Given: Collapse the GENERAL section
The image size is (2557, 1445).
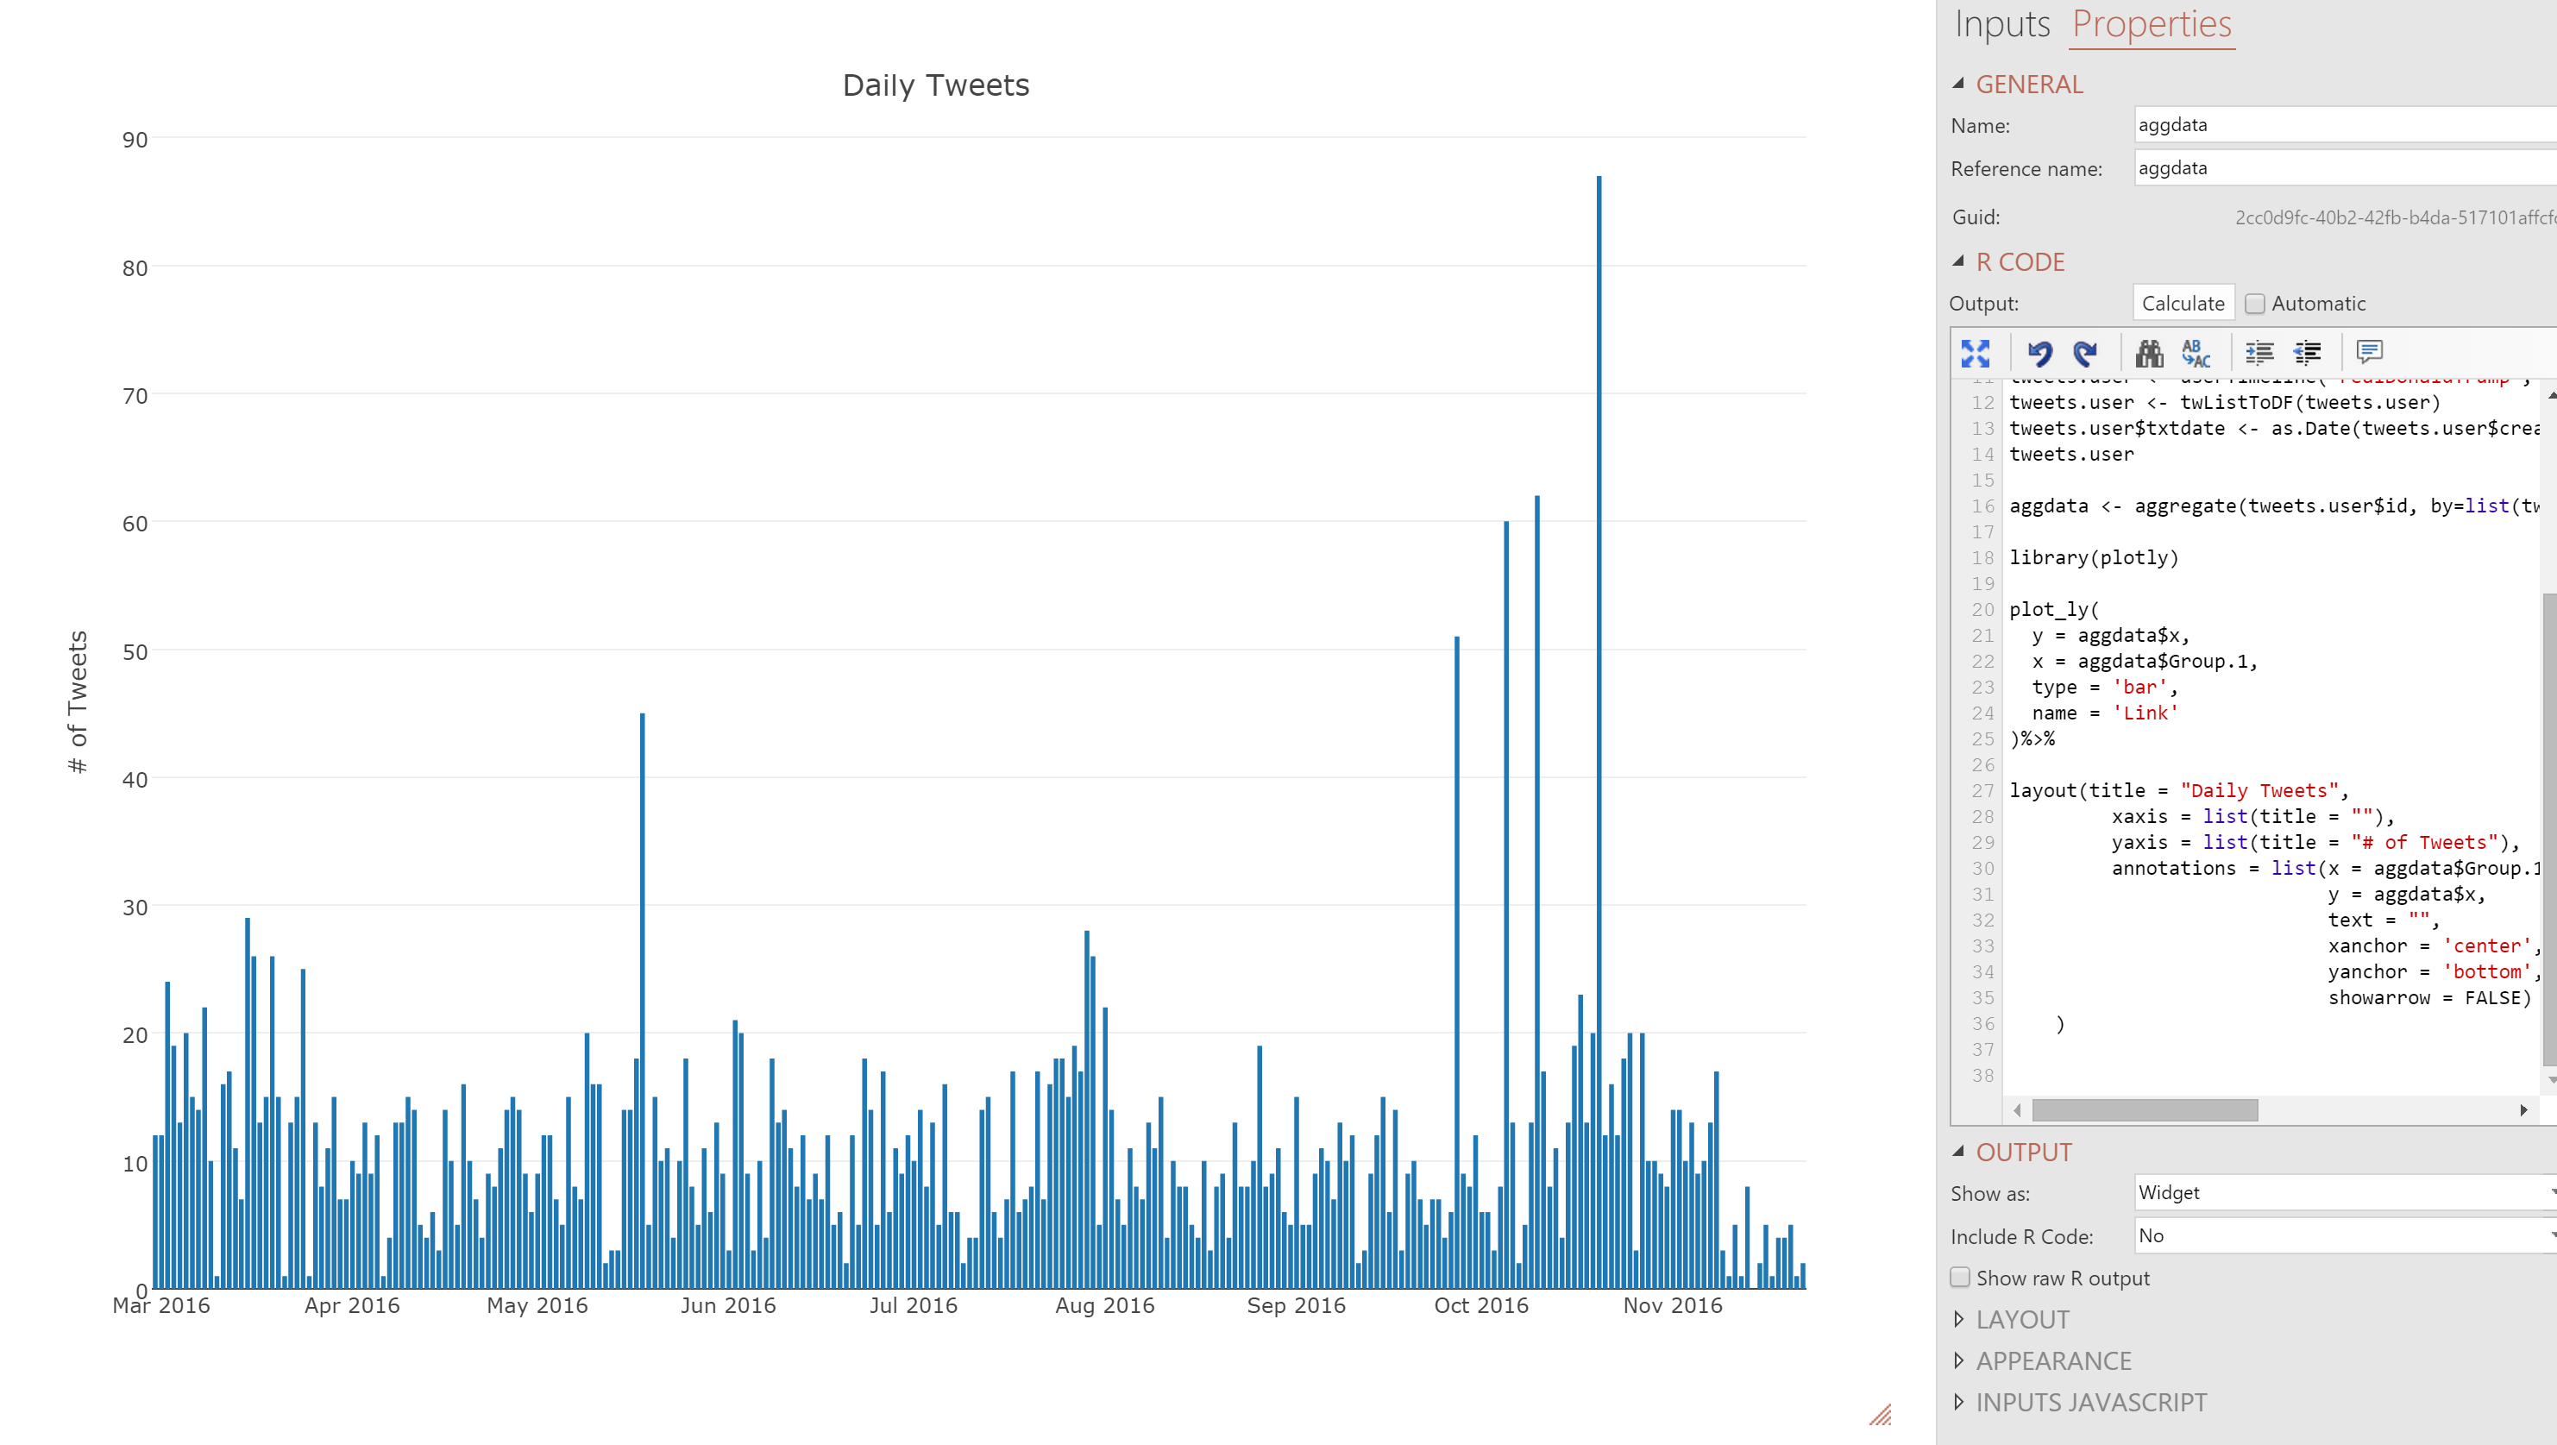Looking at the screenshot, I should click(1958, 85).
